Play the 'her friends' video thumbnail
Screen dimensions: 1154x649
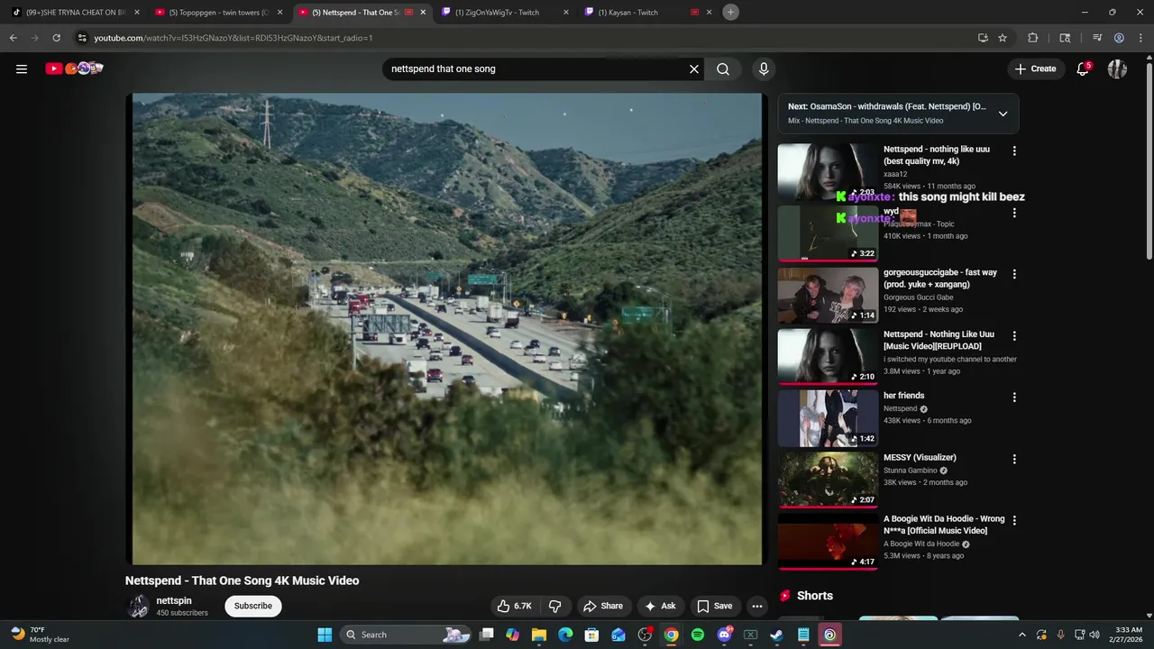[828, 418]
